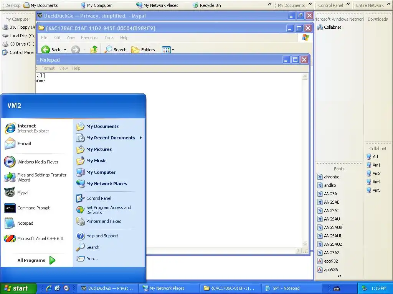Switch to GPT - Notepad taskbar button
393x294 pixels.
(292, 288)
